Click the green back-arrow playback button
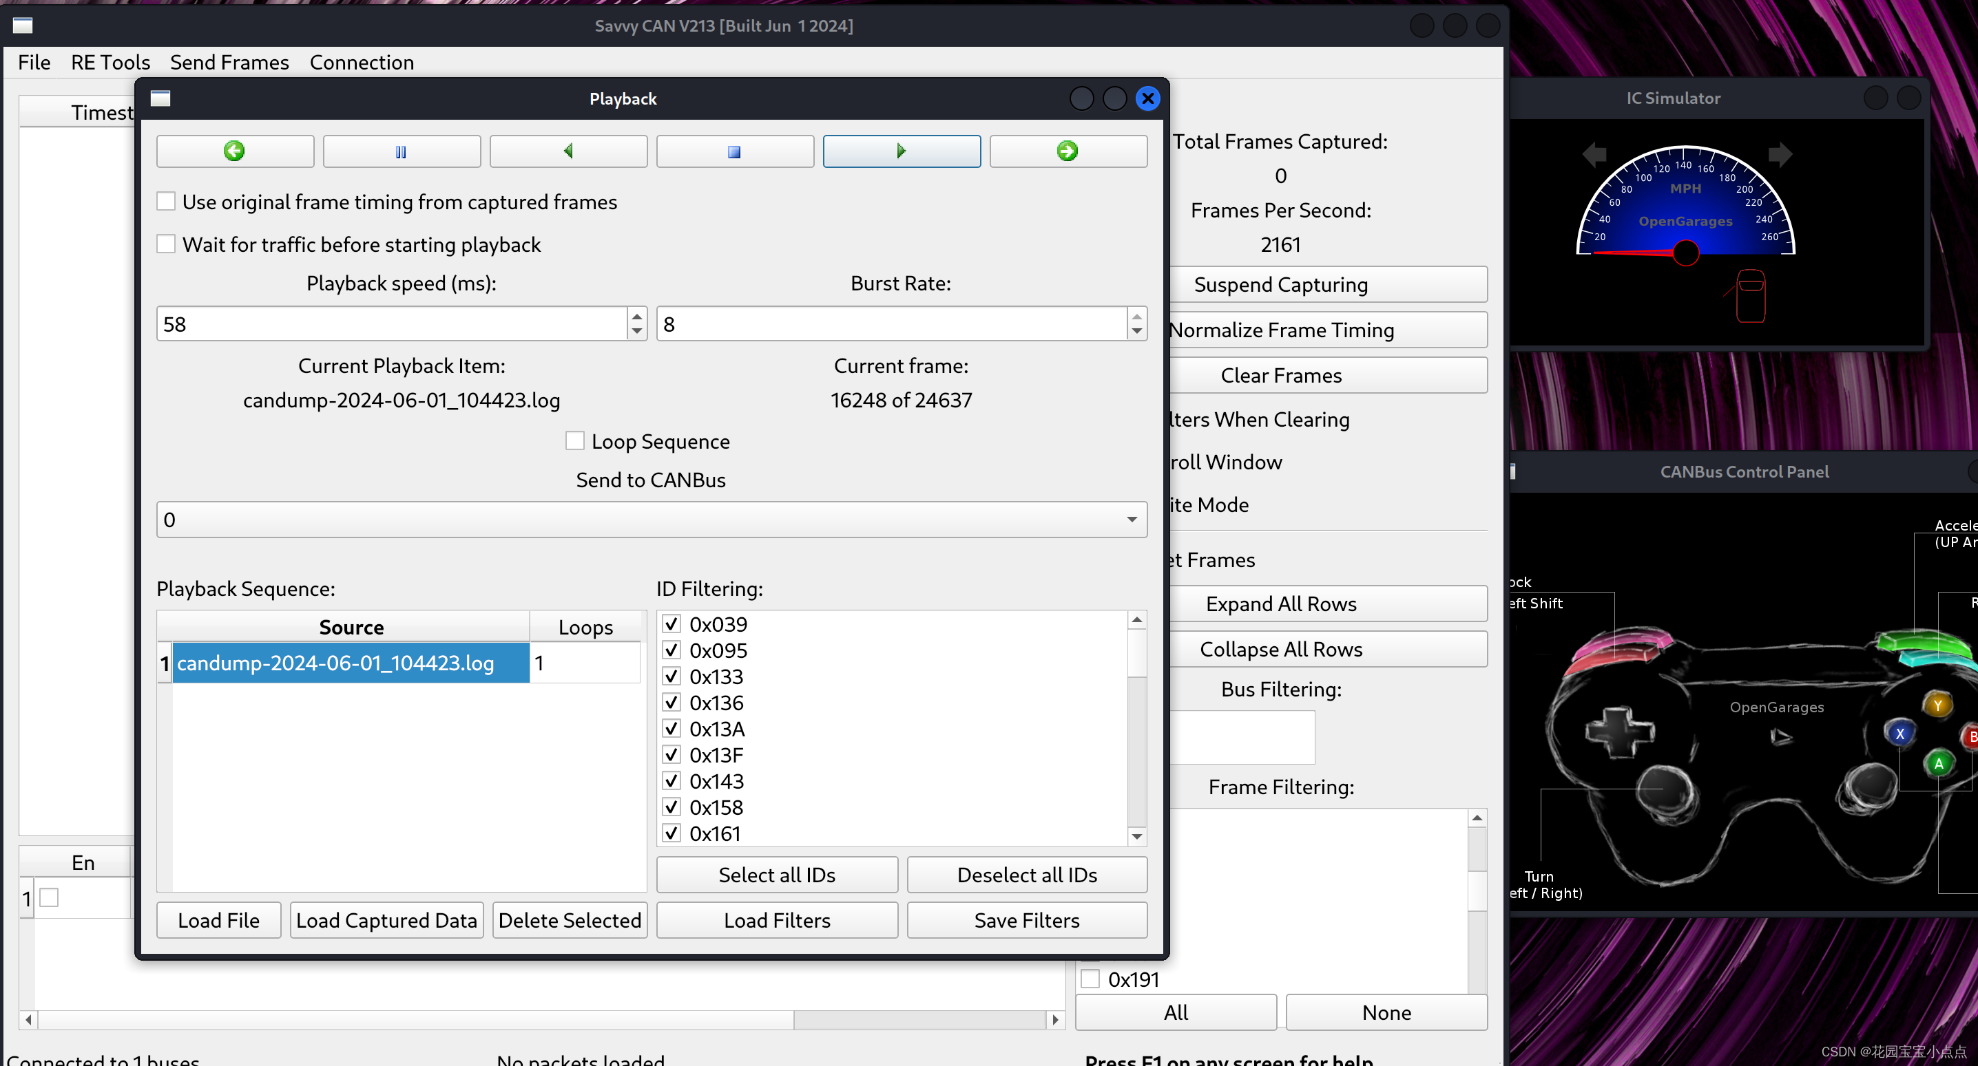 pos(235,151)
